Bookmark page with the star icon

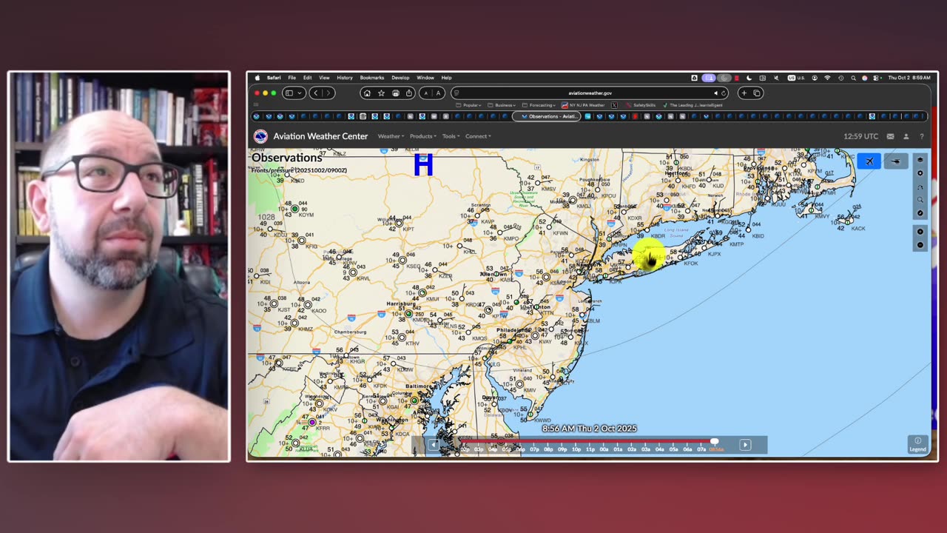[x=381, y=93]
